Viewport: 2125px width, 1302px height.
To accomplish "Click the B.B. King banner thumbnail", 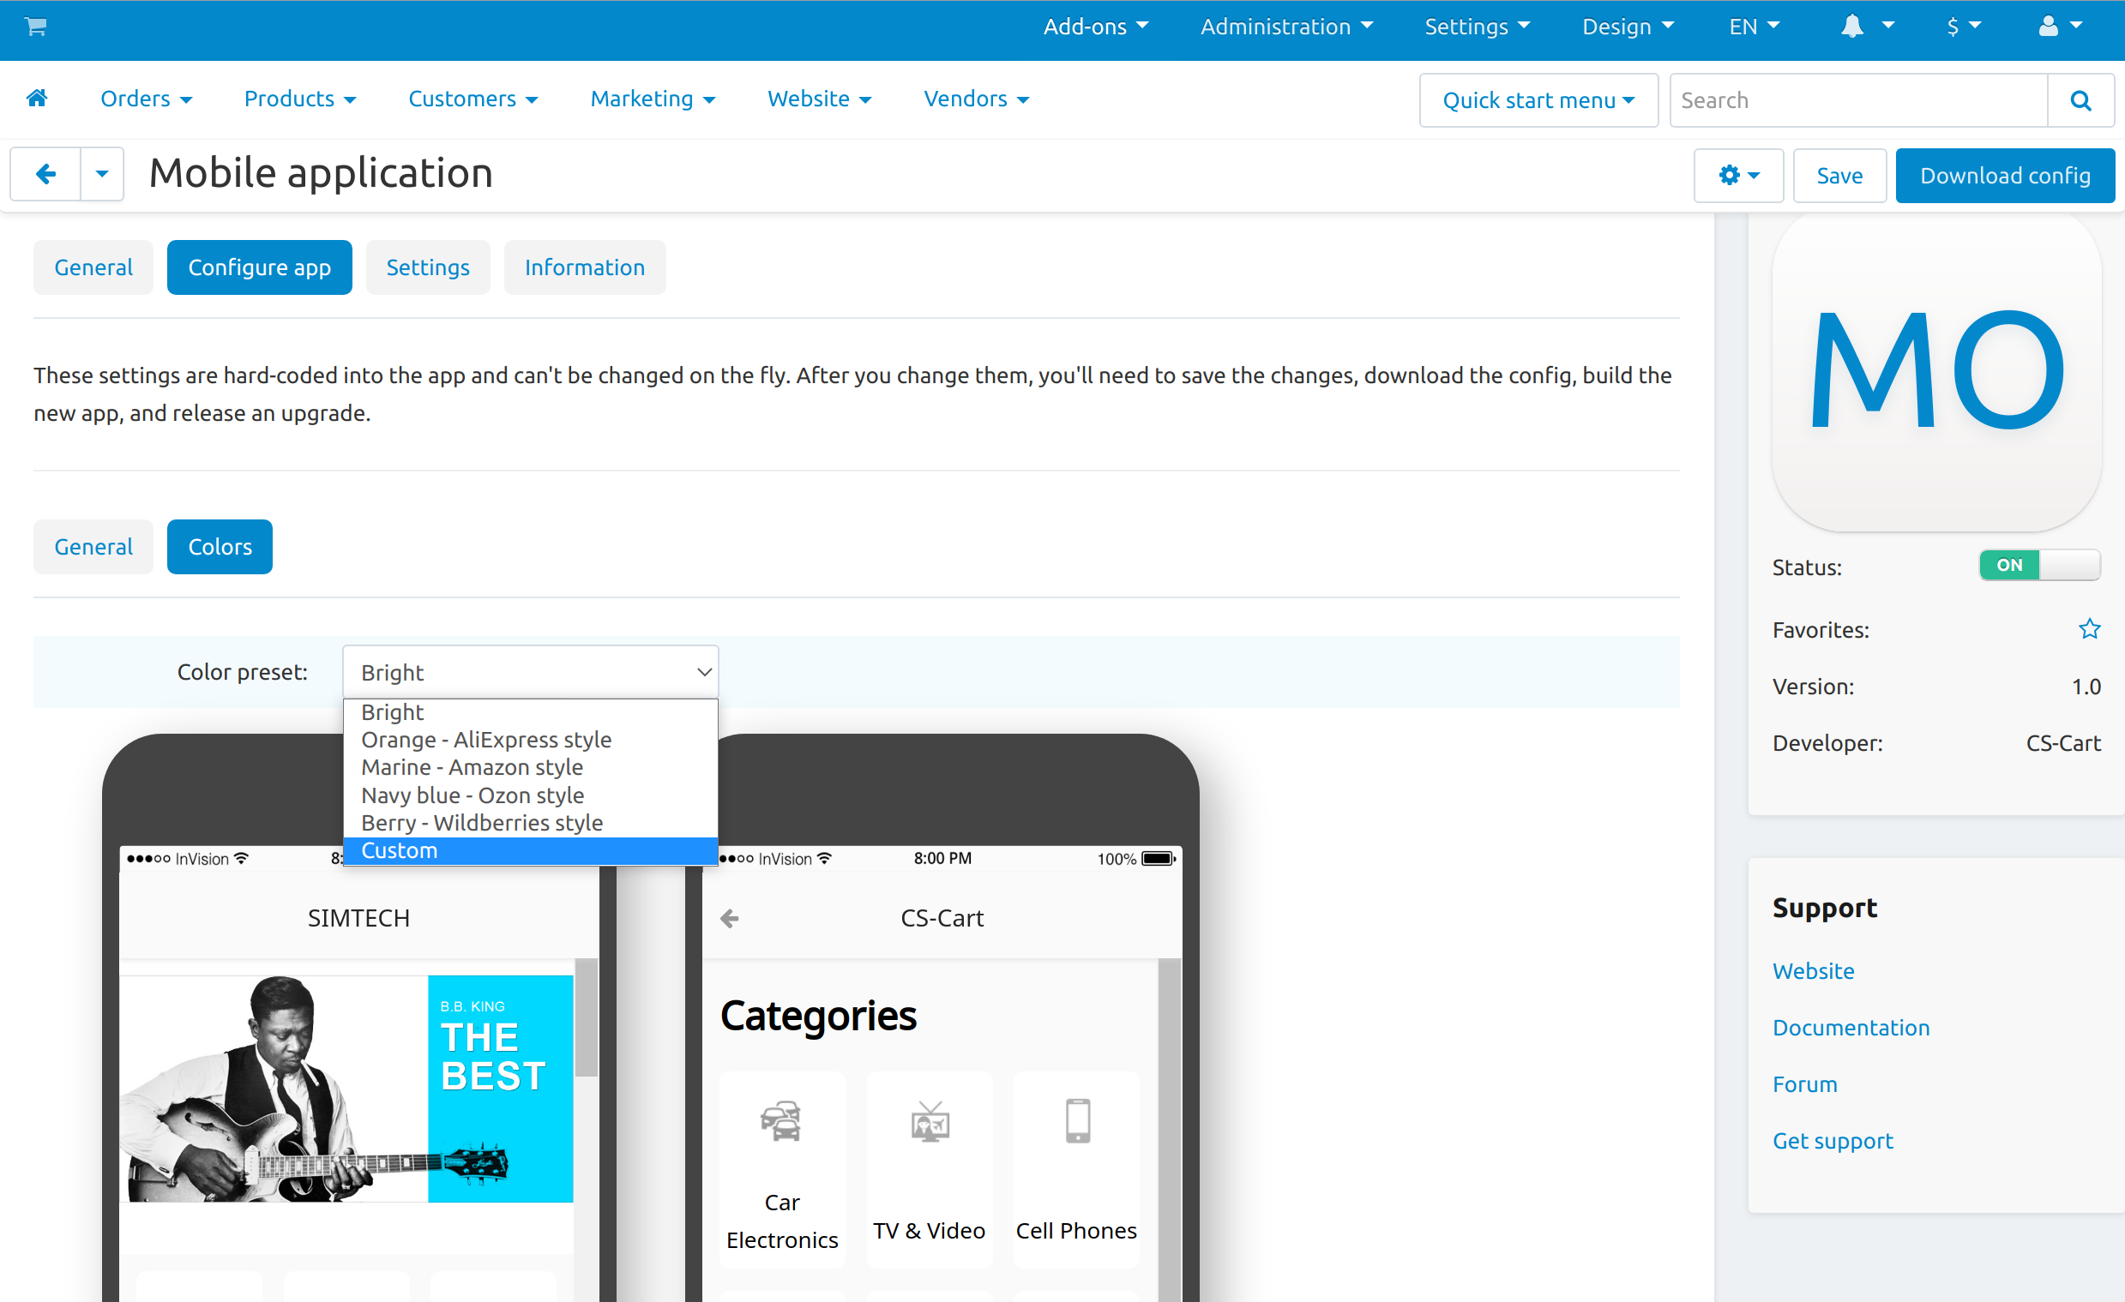I will coord(346,1089).
